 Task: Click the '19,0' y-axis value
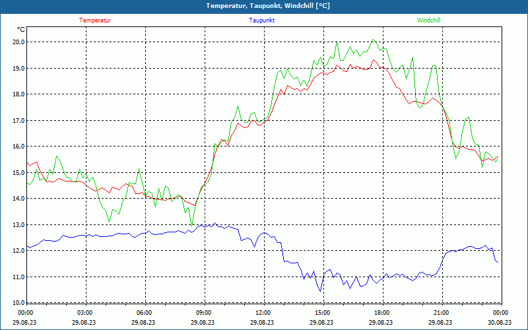pos(19,68)
